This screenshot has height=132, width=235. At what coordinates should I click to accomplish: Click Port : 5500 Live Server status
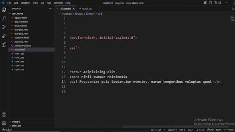tap(214, 130)
